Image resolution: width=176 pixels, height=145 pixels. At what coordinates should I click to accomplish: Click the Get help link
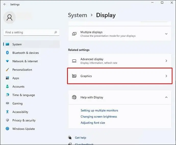[81, 138]
